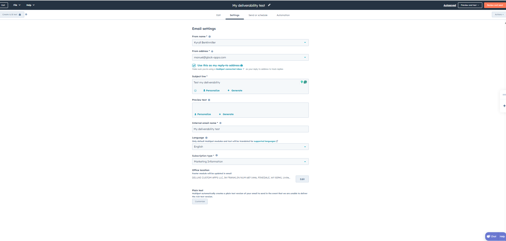The height and width of the screenshot is (241, 506).
Task: Open the Chat widget button
Action: pos(492,236)
